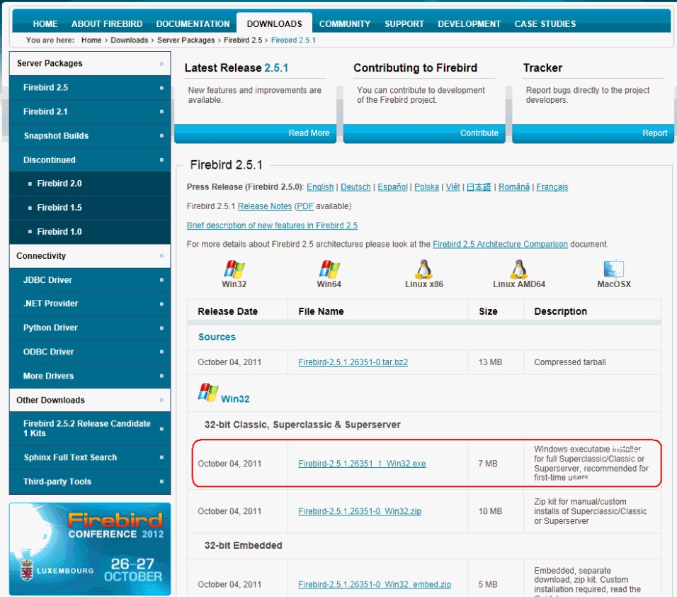
Task: Open the CASE STUDIES navigation tab
Action: pyautogui.click(x=545, y=24)
